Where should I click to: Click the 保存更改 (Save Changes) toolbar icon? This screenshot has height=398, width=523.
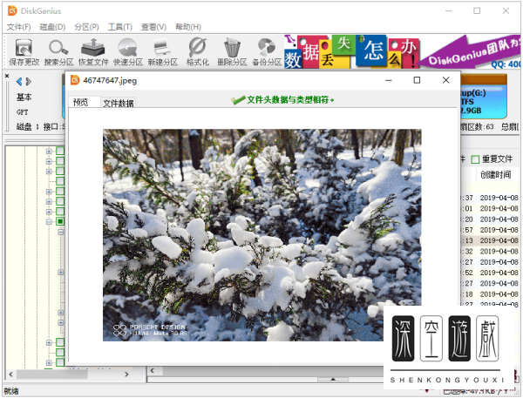(x=24, y=51)
